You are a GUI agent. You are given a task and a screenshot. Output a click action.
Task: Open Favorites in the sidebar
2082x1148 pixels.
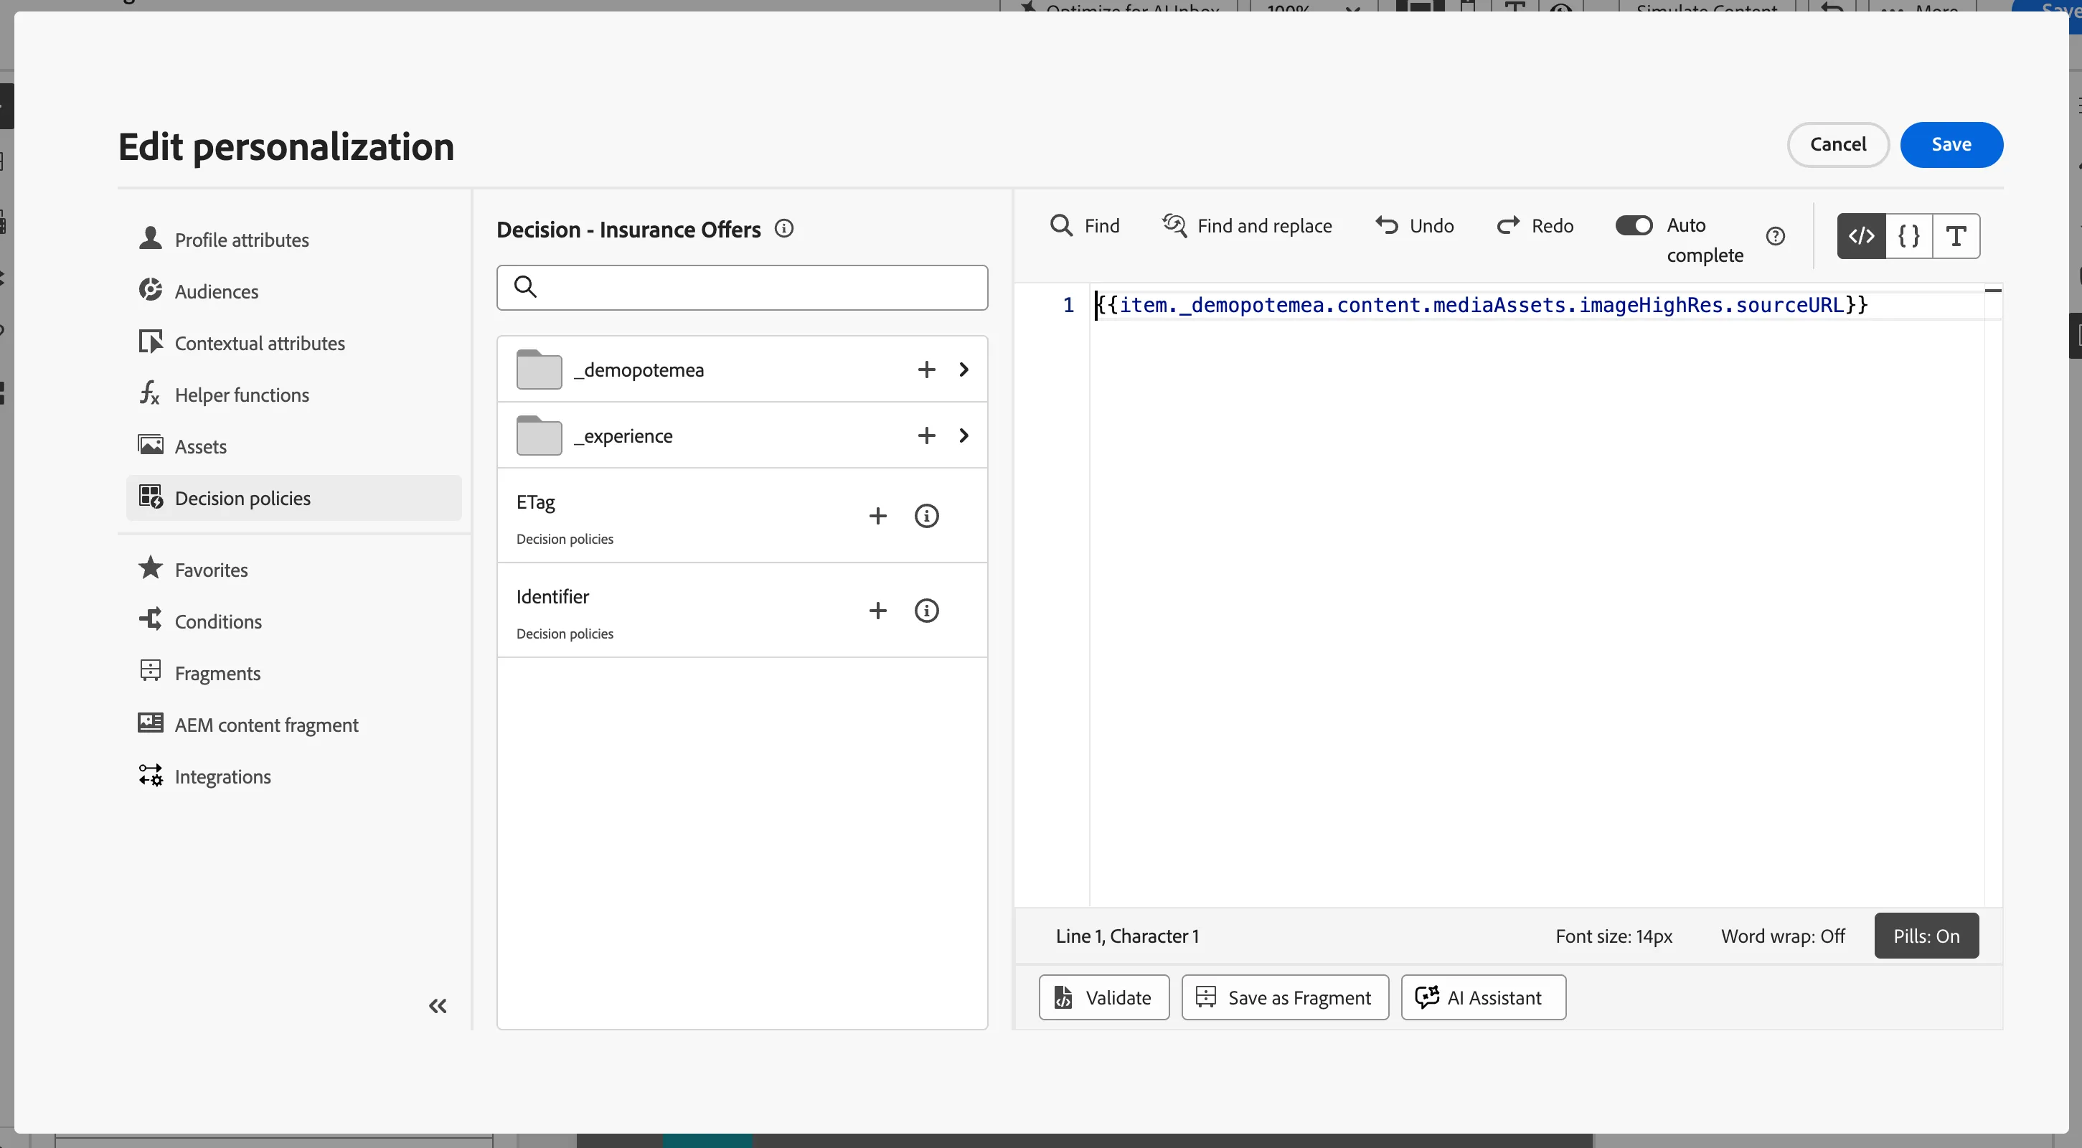293,569
